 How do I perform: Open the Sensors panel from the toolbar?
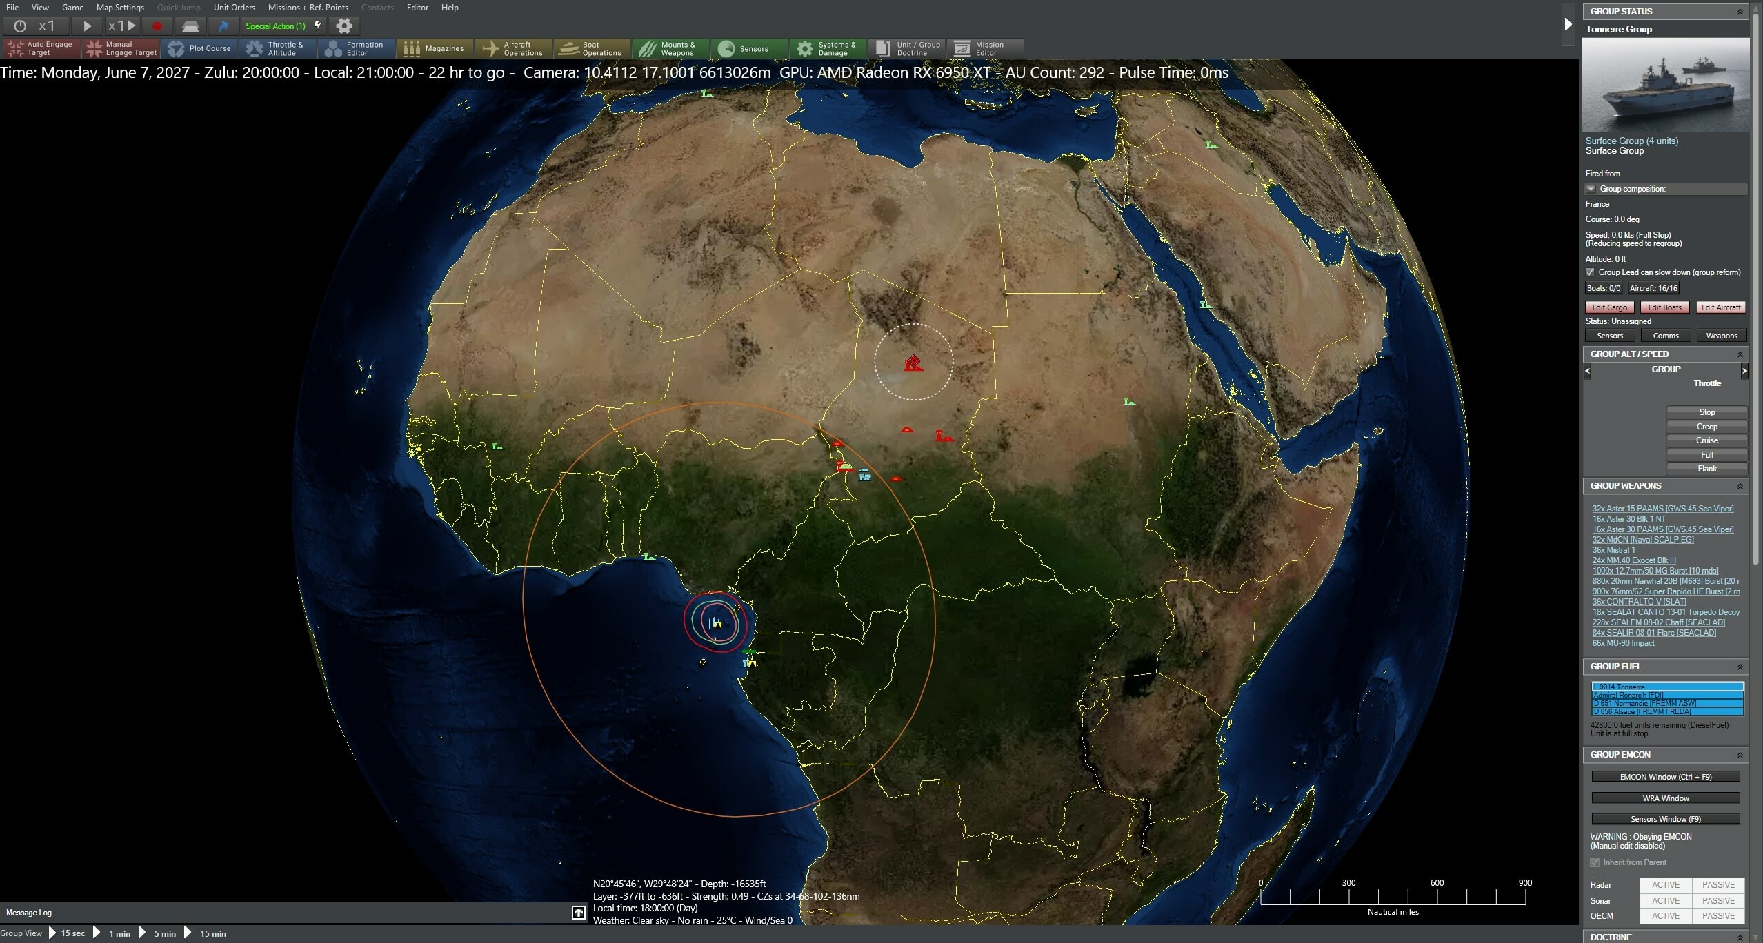coord(748,48)
